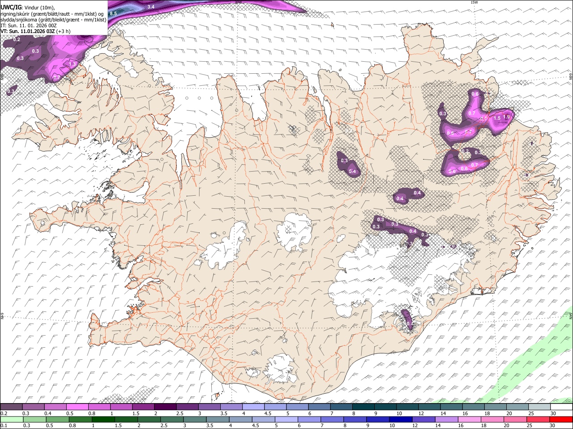
Task: Click the 3.4 precipitation value on the map
Action: point(151,7)
